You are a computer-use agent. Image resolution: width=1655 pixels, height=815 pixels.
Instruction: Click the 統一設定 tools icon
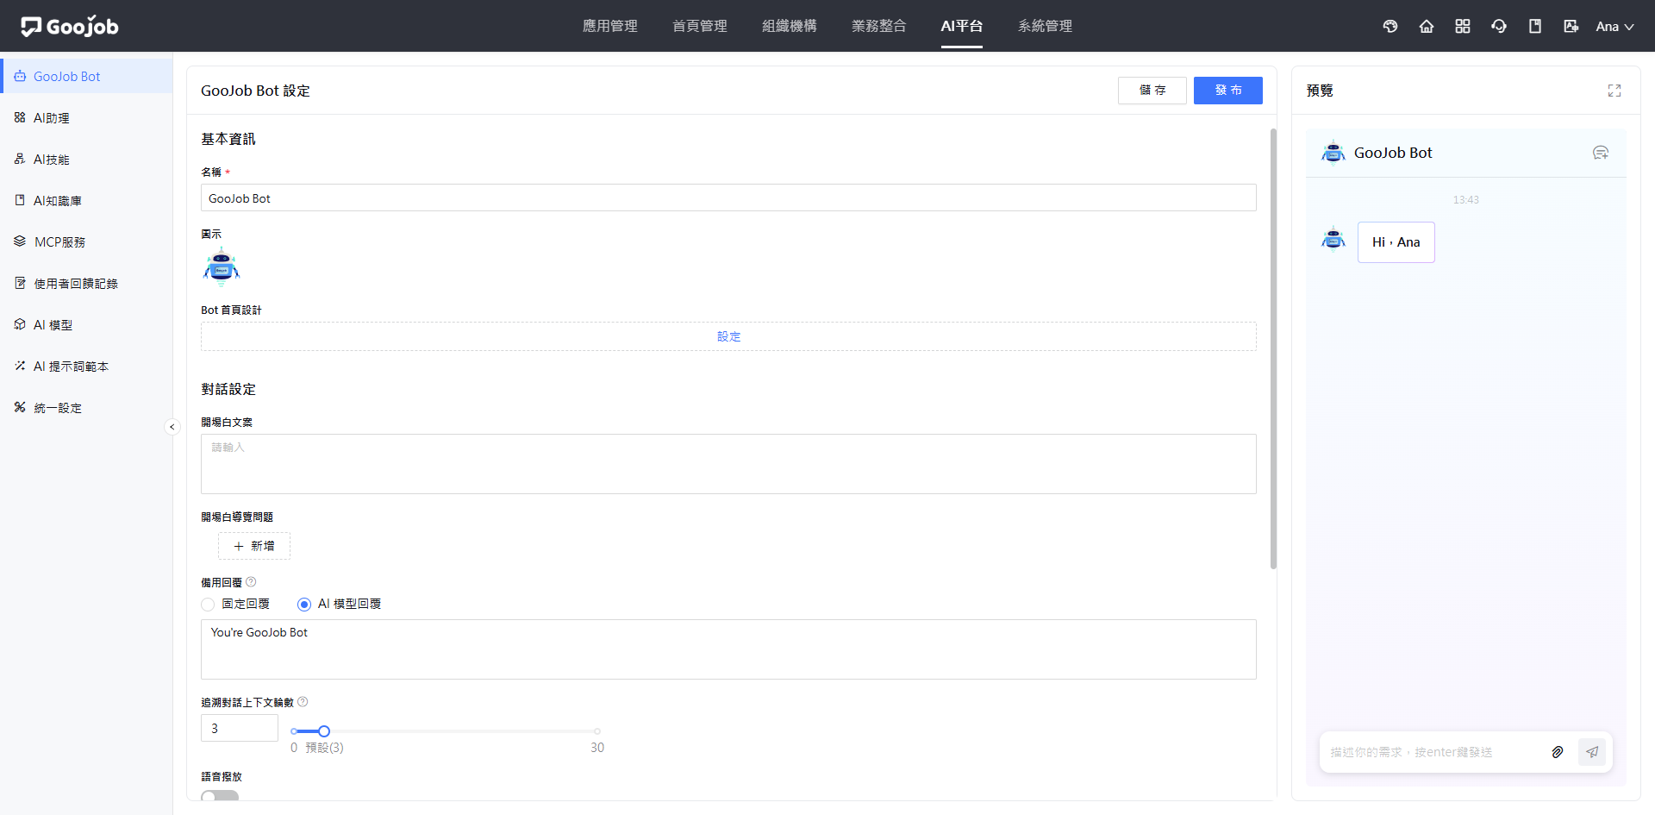click(20, 407)
